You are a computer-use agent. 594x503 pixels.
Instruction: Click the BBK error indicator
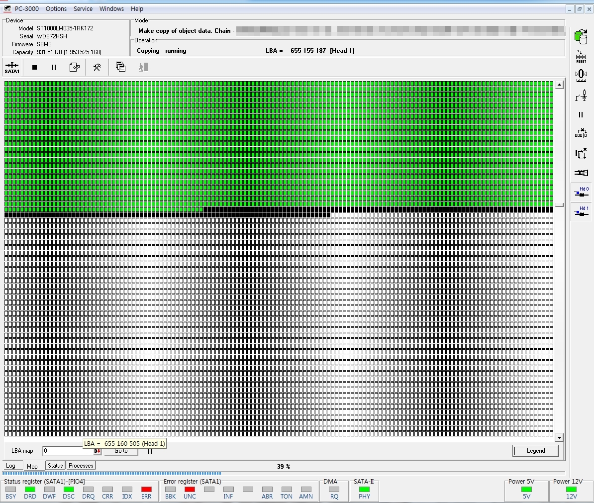pyautogui.click(x=171, y=490)
